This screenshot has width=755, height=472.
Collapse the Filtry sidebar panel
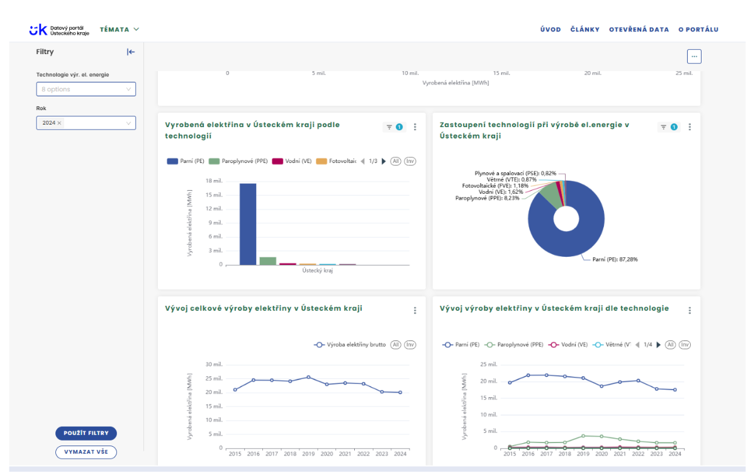(130, 52)
